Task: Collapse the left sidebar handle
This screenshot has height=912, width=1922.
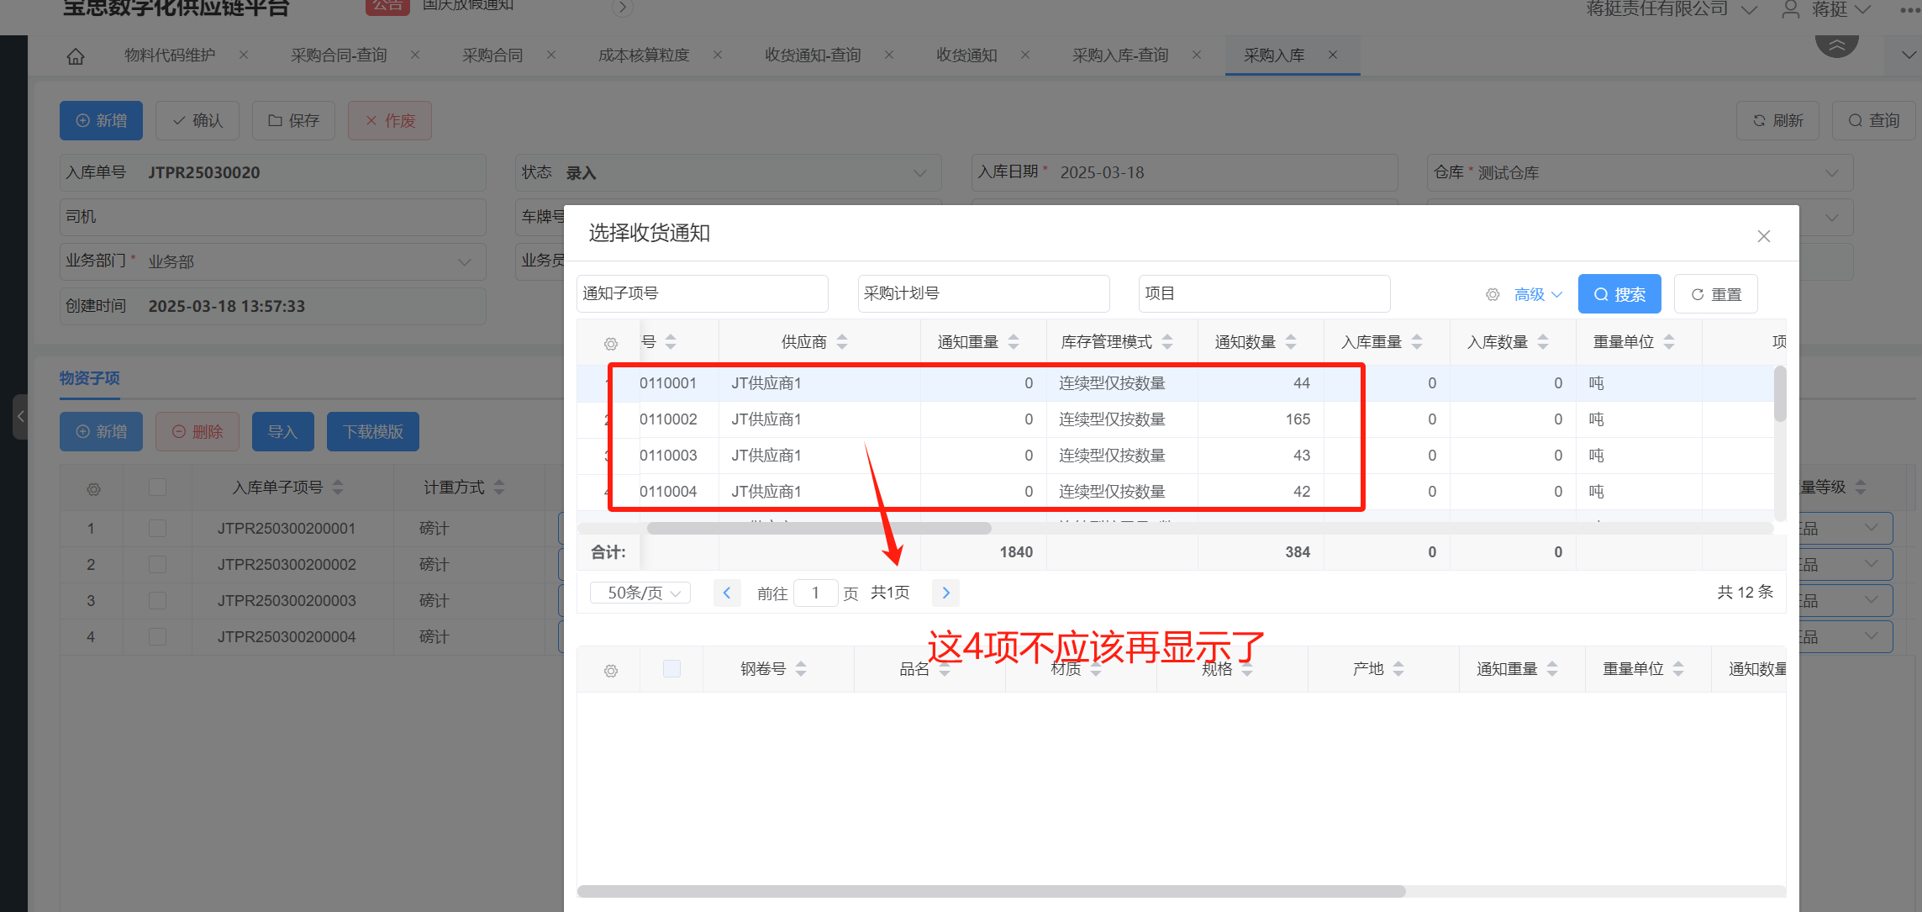Action: (20, 417)
